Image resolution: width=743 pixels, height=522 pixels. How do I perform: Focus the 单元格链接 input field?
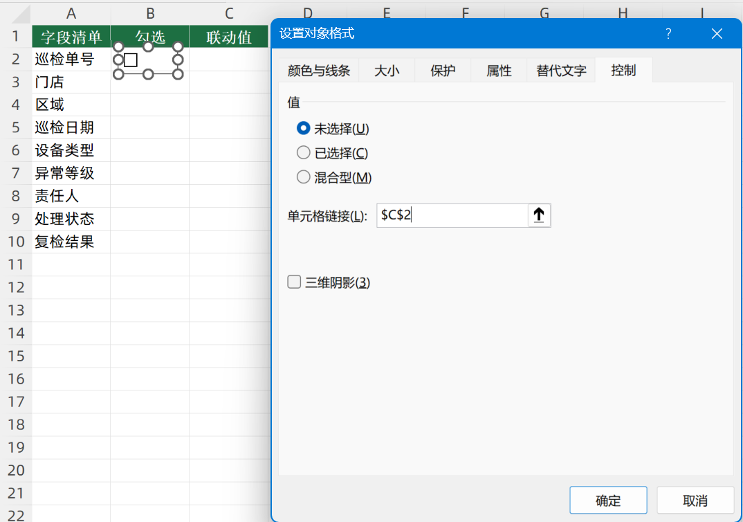pos(452,215)
